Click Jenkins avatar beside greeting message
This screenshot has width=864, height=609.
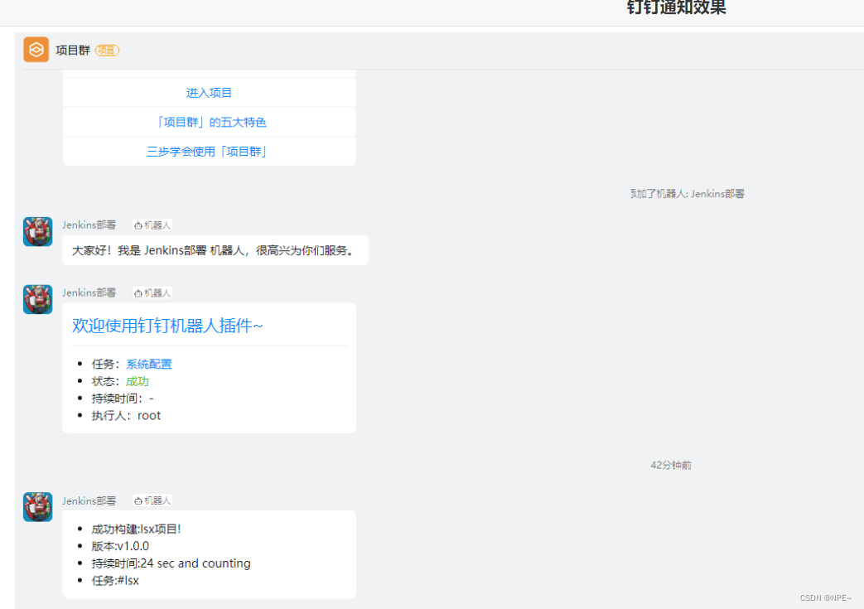point(37,231)
